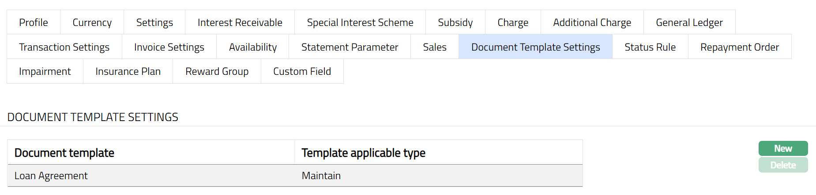
Task: Open the Statement Parameter tab
Action: 350,47
